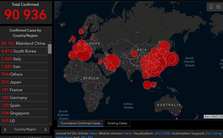Visit the JHU CSSE link
The height and width of the screenshot is (138, 223).
(x=162, y=133)
